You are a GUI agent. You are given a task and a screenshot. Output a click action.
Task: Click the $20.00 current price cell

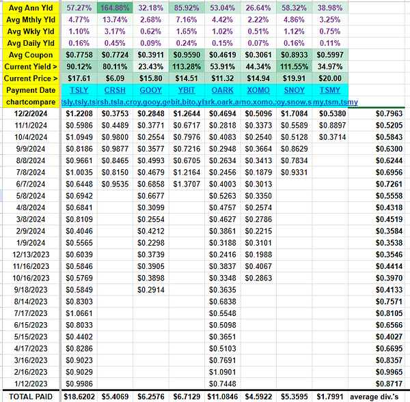coord(330,78)
